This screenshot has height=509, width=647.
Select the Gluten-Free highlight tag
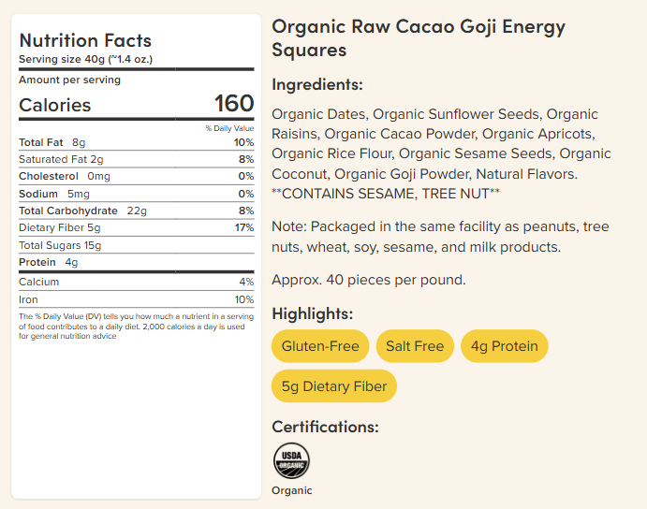click(x=320, y=346)
